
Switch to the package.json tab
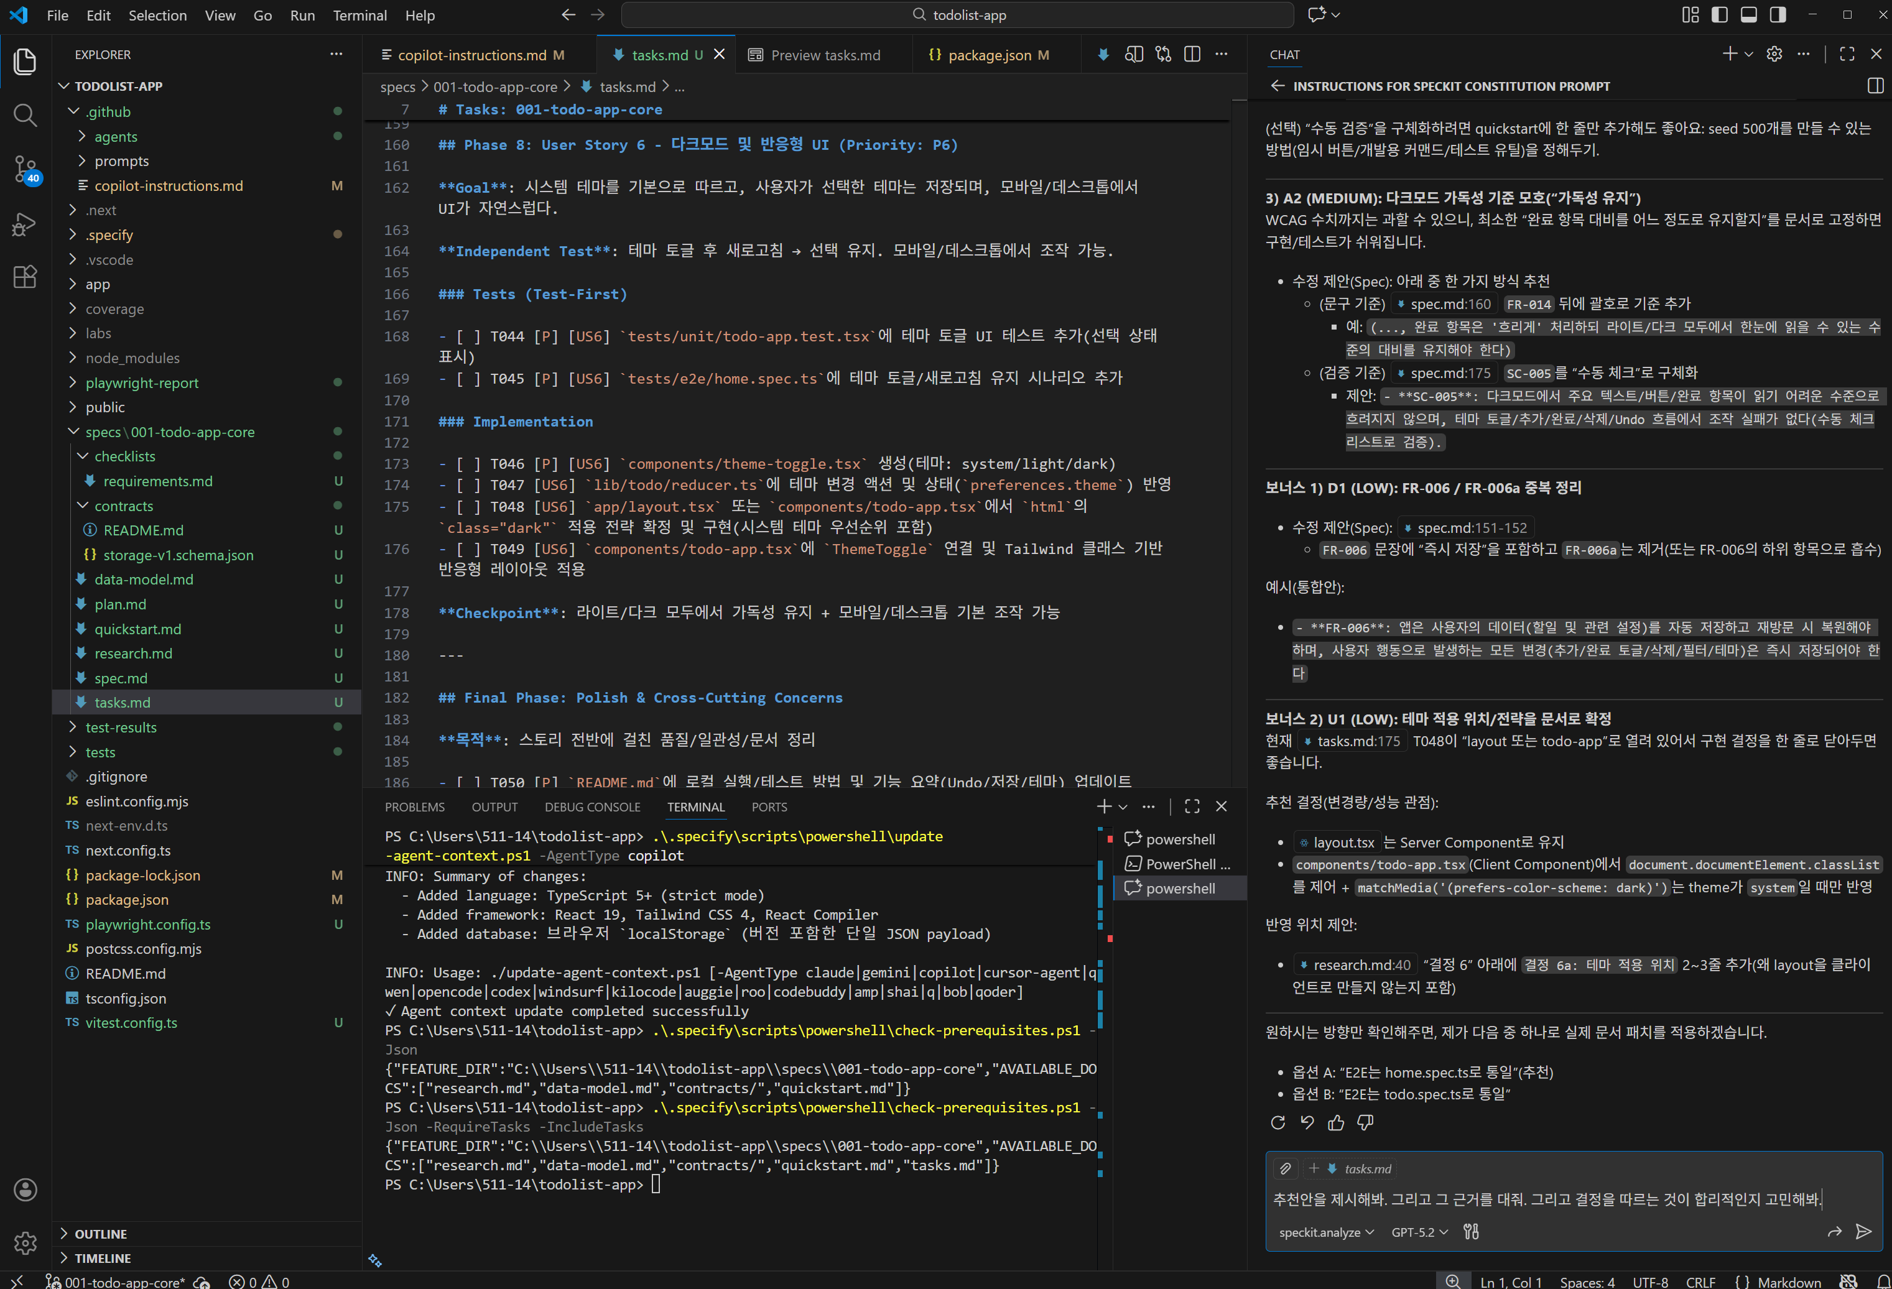988,55
